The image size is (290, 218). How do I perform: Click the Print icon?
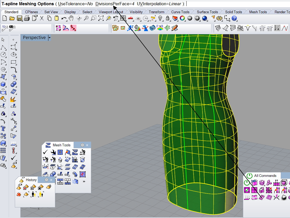27,18
